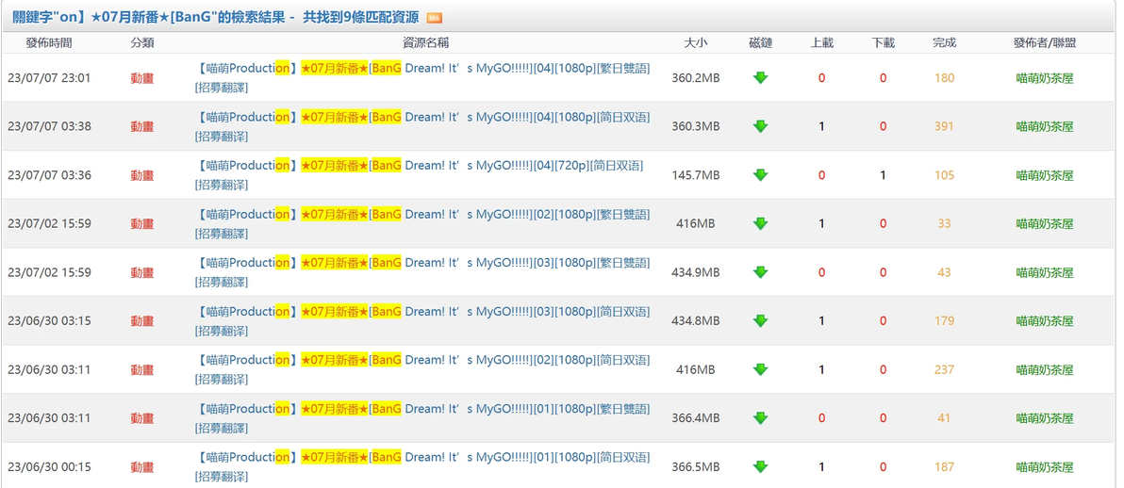Open publisher 喵萌奶茶屋 in the 366.5MB row

pyautogui.click(x=1045, y=467)
